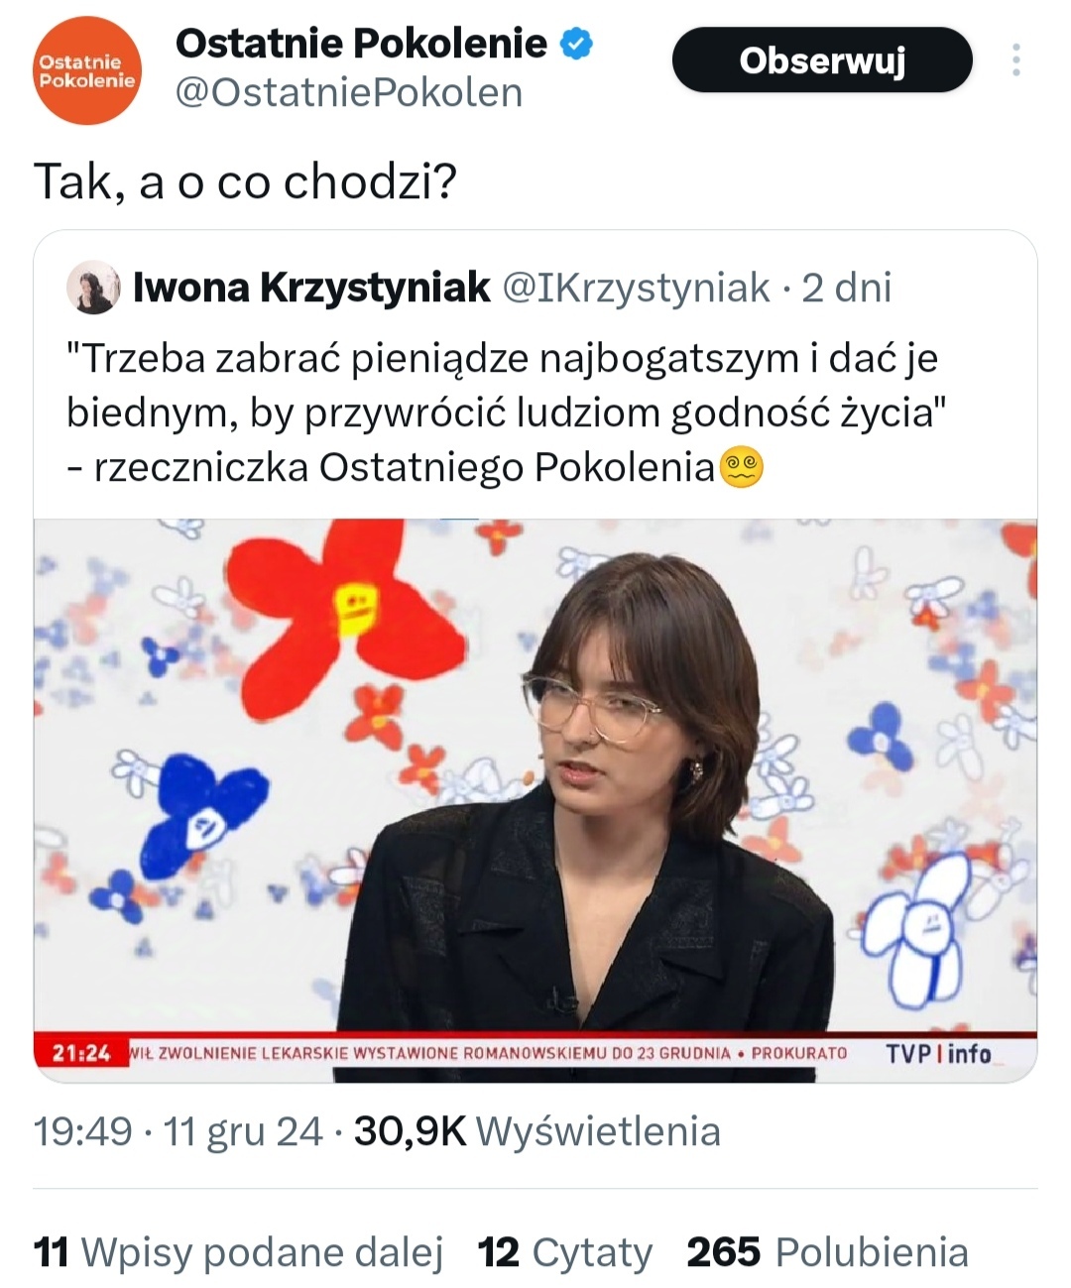Open the quoted post text about rzeczniczka
The width and height of the screenshot is (1071, 1288).
click(502, 412)
